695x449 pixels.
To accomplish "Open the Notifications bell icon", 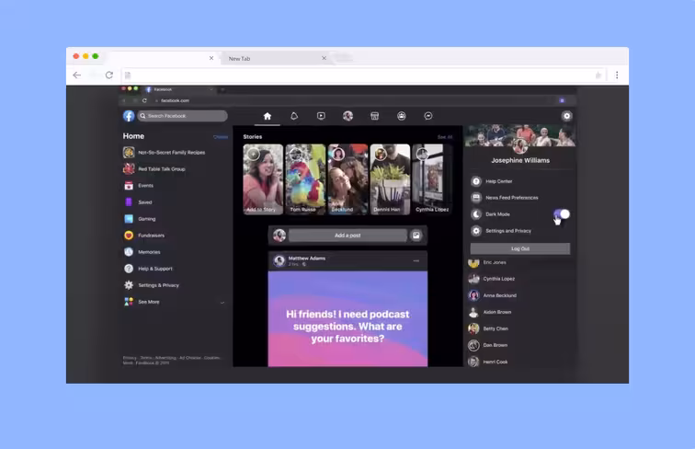I will pyautogui.click(x=294, y=116).
